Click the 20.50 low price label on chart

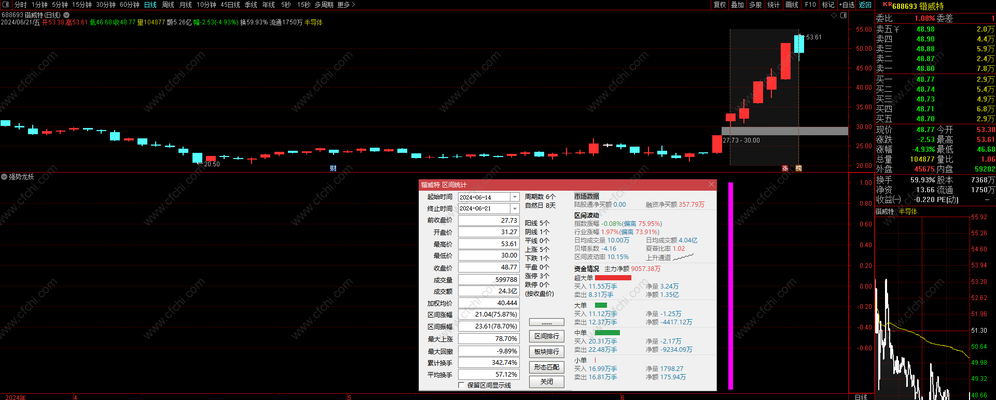coord(212,164)
